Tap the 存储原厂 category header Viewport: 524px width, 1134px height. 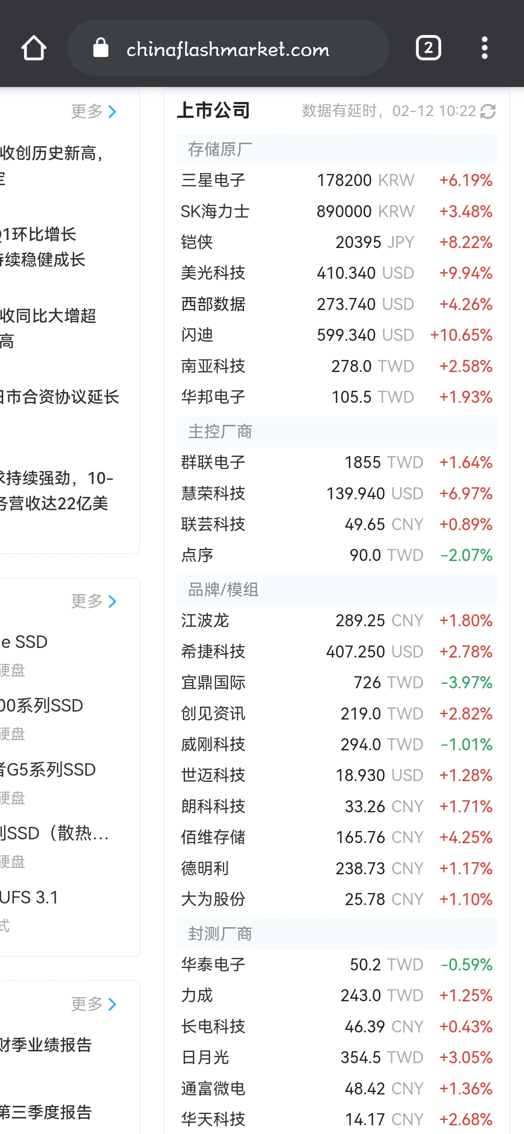336,150
